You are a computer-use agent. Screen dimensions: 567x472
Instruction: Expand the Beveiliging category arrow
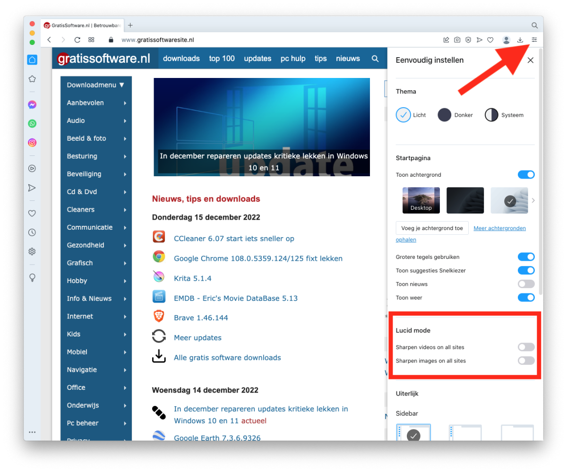(x=125, y=174)
